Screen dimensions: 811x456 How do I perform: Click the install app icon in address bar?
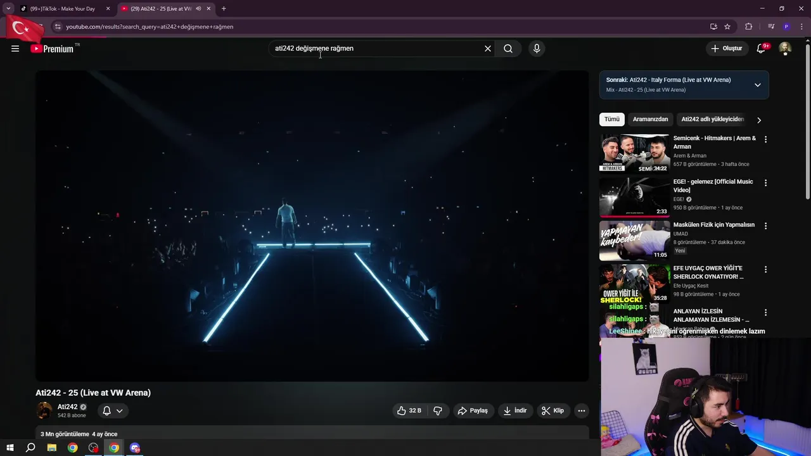pyautogui.click(x=713, y=27)
